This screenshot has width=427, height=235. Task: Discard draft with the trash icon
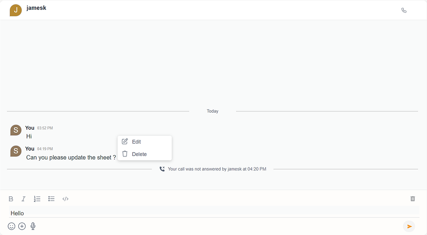coord(413,199)
